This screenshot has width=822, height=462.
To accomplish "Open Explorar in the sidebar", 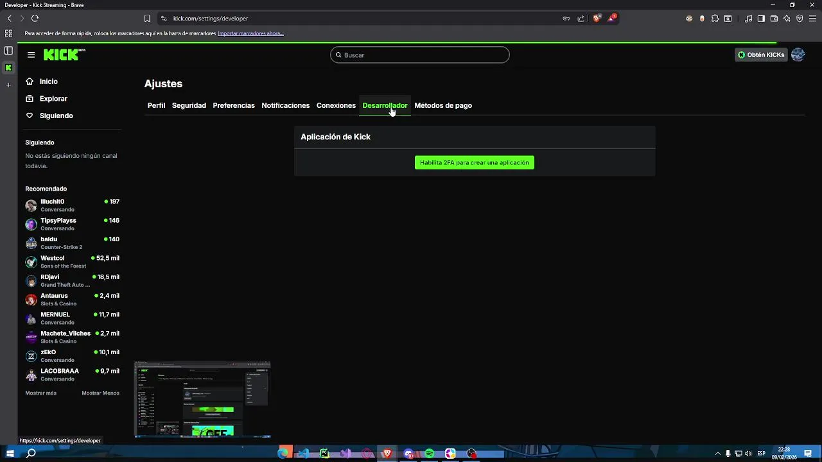I will (46, 99).
